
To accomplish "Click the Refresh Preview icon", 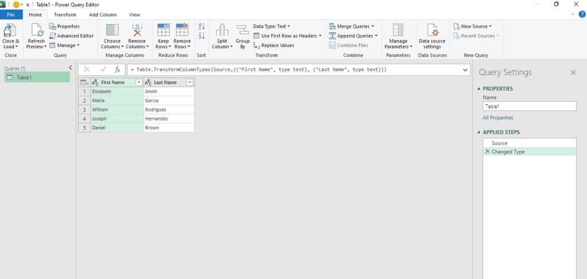I will point(36,30).
